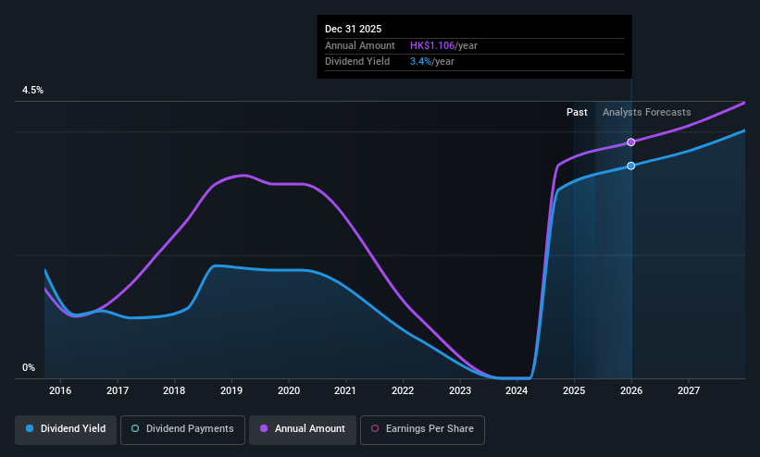This screenshot has width=760, height=457.
Task: Click the Analysts Forecasts label
Action: [x=646, y=112]
